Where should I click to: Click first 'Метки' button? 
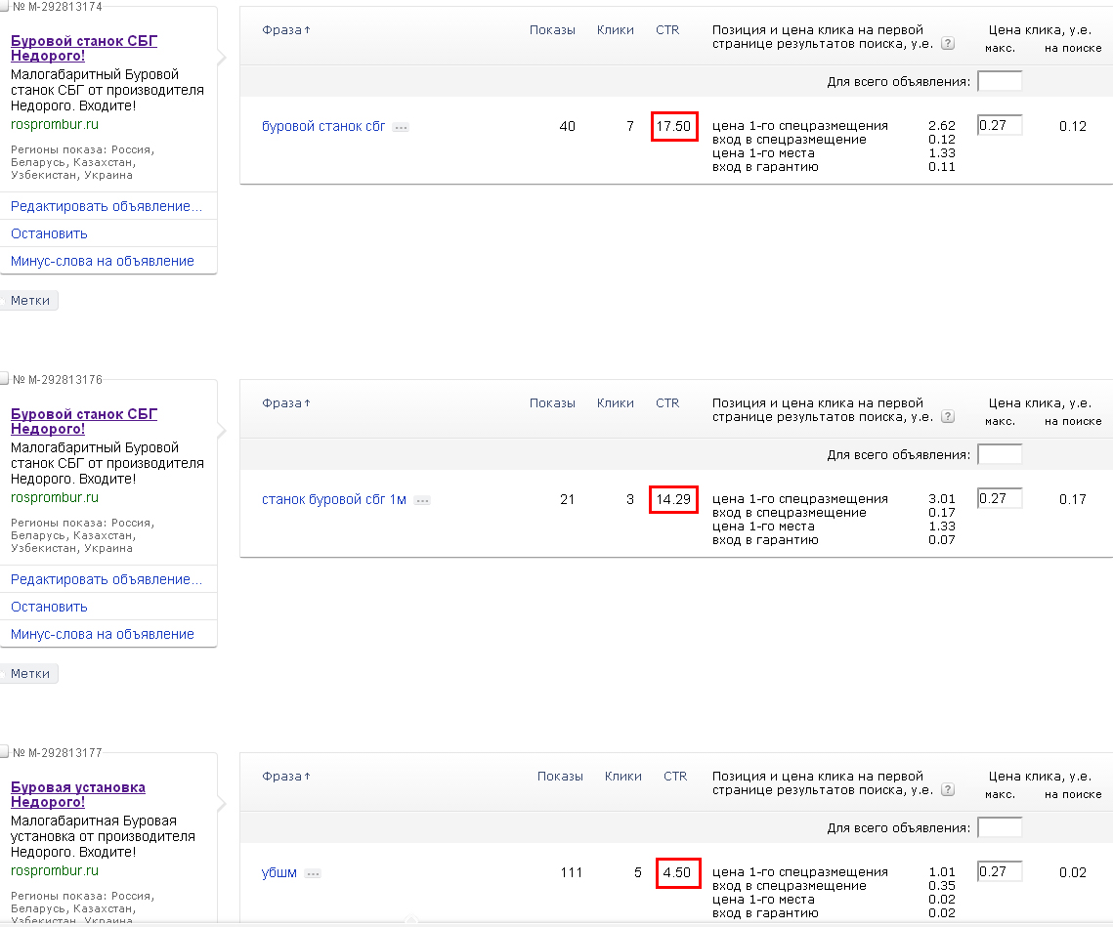click(30, 301)
